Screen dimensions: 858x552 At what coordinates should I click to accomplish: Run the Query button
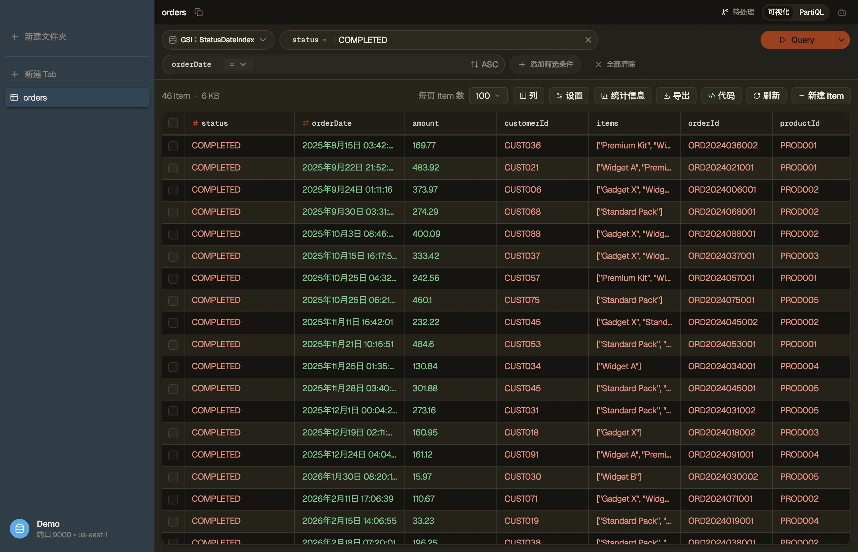[x=797, y=40]
